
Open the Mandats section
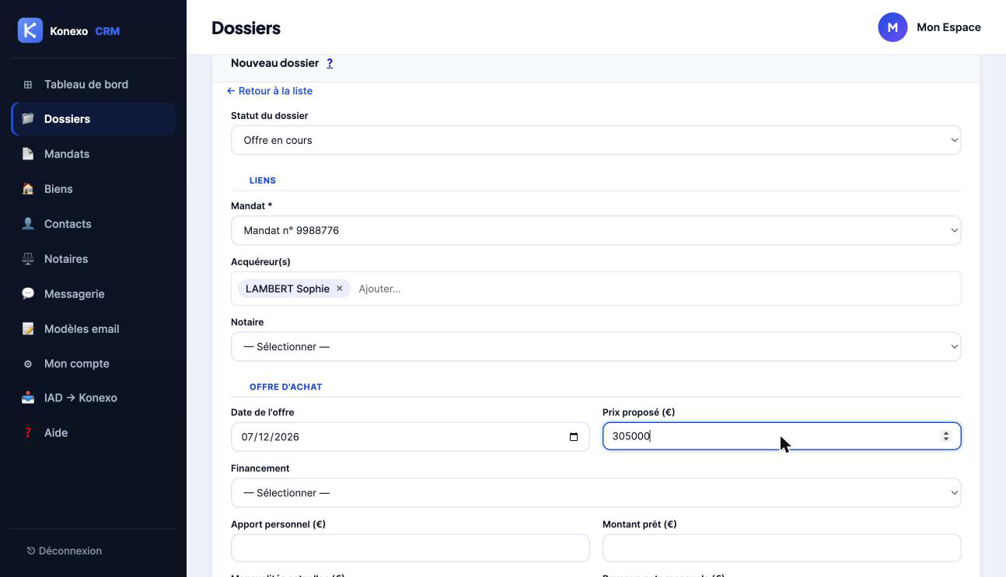(x=93, y=154)
